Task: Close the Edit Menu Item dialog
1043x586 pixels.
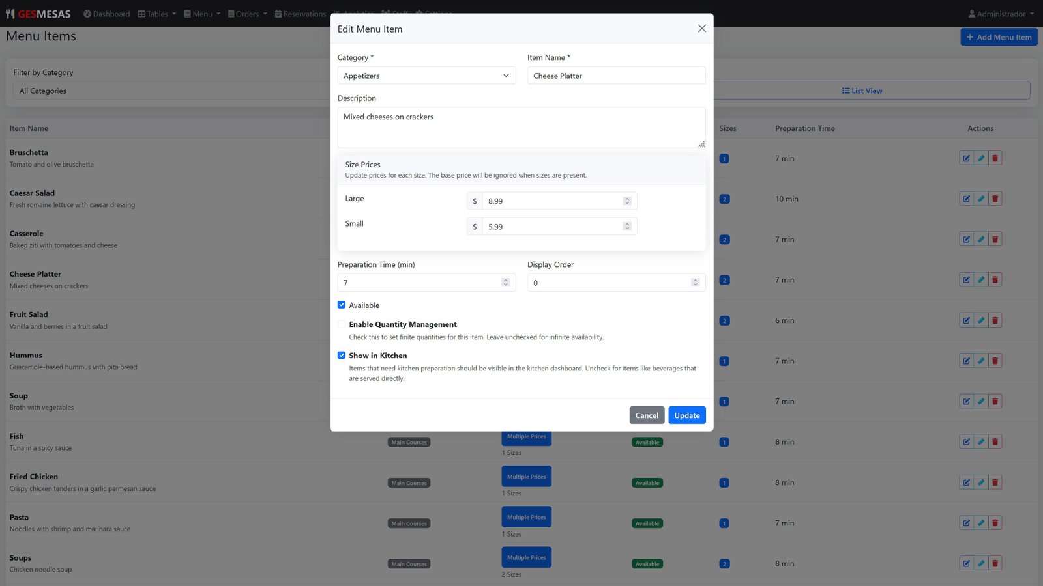Action: (701, 29)
